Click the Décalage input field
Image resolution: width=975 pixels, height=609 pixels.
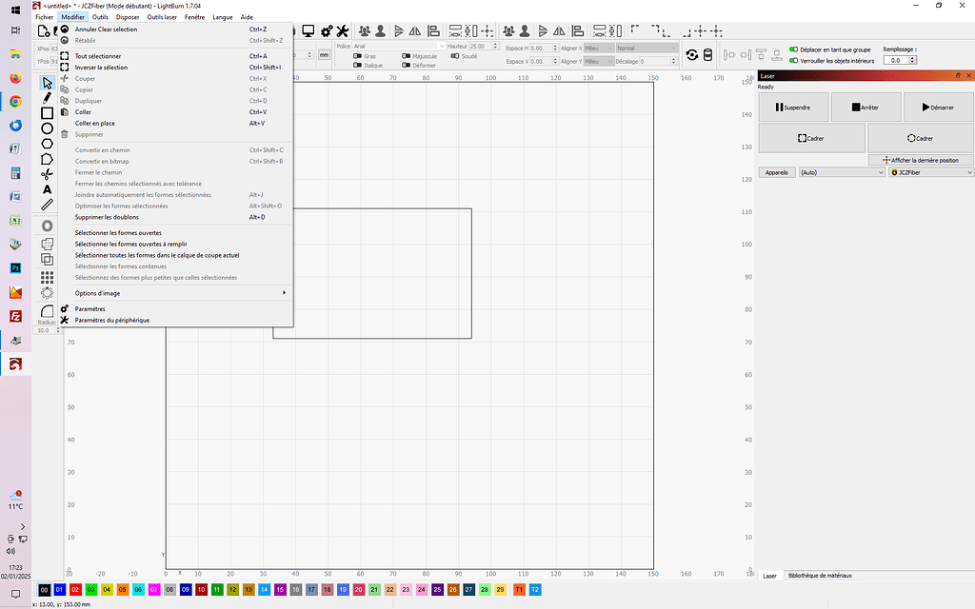[657, 61]
